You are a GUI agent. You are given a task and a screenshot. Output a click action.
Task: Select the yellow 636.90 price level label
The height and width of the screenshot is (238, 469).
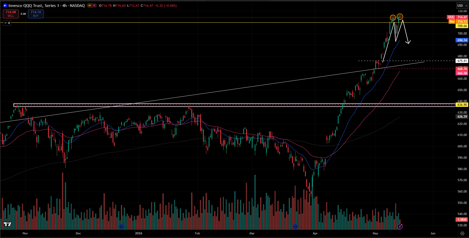point(462,105)
